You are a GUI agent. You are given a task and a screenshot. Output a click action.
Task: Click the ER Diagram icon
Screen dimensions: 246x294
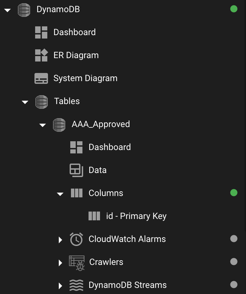click(42, 55)
